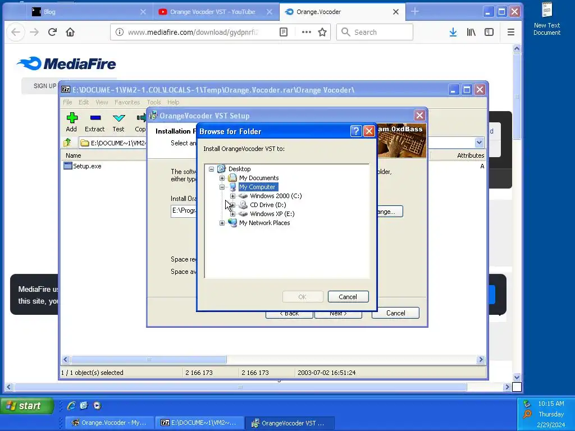Expand the Windows XP (E:) node
The height and width of the screenshot is (431, 575).
click(x=232, y=214)
